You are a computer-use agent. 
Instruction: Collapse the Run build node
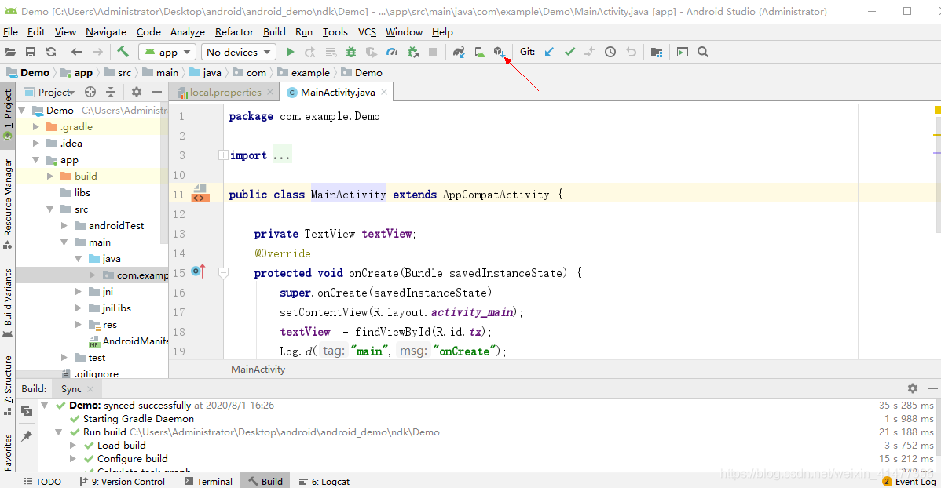58,432
